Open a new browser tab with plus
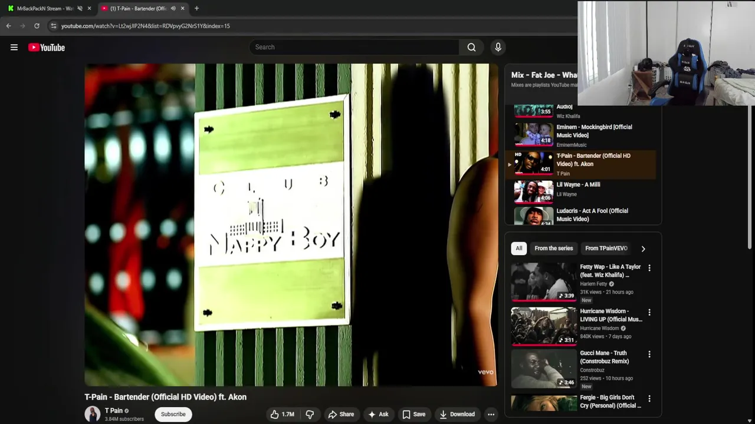The height and width of the screenshot is (424, 755). [x=196, y=8]
